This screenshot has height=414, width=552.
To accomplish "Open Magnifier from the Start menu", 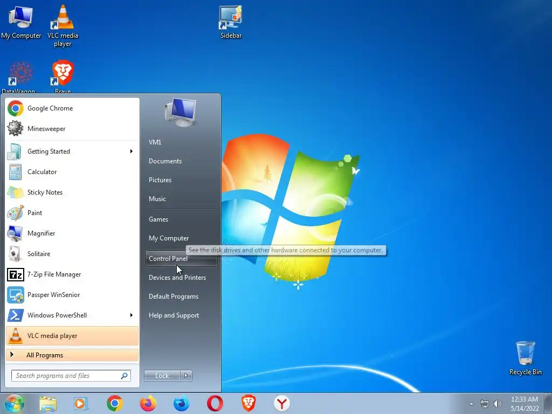I will (72, 233).
